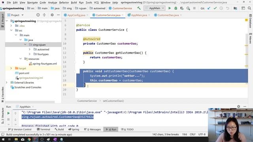Select pom.xml in project tree

click(24, 73)
